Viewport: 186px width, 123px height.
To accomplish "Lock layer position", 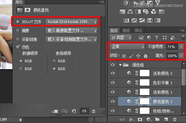I will pyautogui.click(x=138, y=55).
